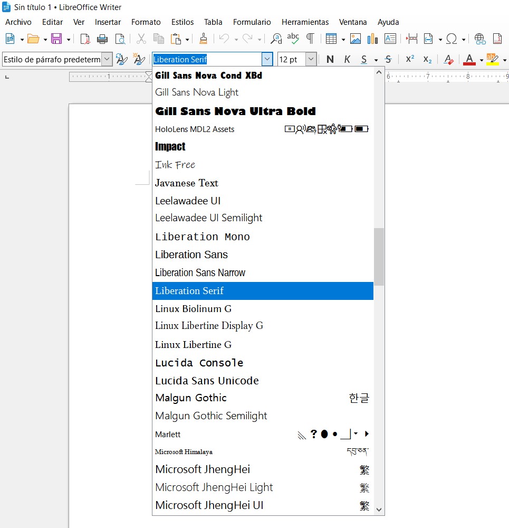Viewport: 509px width, 528px height.
Task: Click the font list scroll down arrow
Action: tap(379, 510)
